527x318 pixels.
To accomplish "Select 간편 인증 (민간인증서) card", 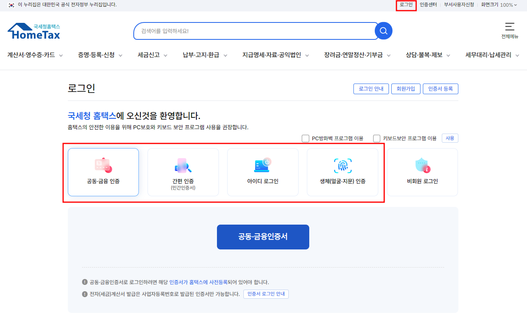I will click(183, 172).
